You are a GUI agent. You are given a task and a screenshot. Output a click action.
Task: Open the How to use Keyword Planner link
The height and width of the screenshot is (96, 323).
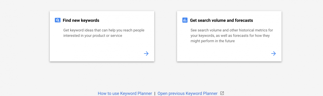pos(125,93)
